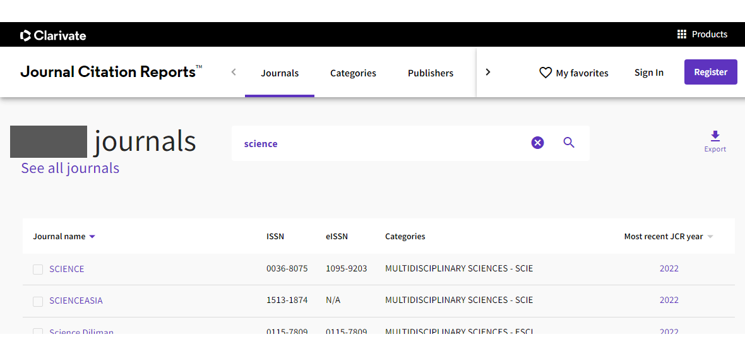Open the SCIENCE journal link
Image resolution: width=745 pixels, height=356 pixels.
pos(66,269)
